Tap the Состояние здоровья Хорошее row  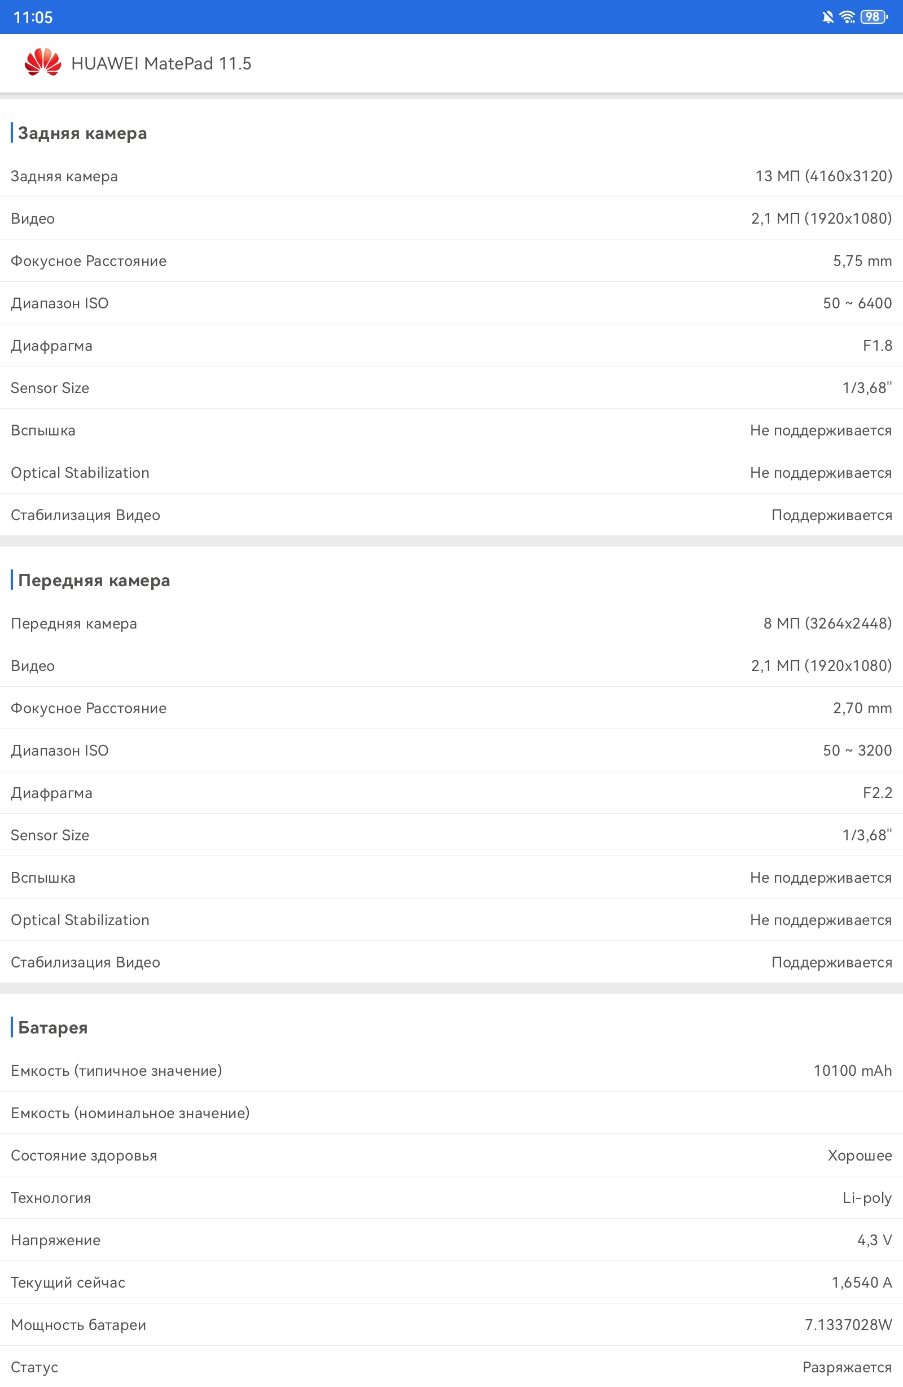coord(451,1155)
